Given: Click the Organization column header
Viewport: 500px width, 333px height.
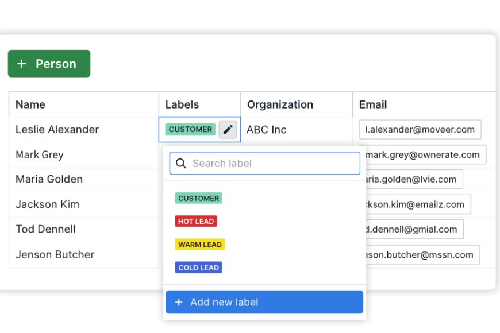Looking at the screenshot, I should [279, 104].
